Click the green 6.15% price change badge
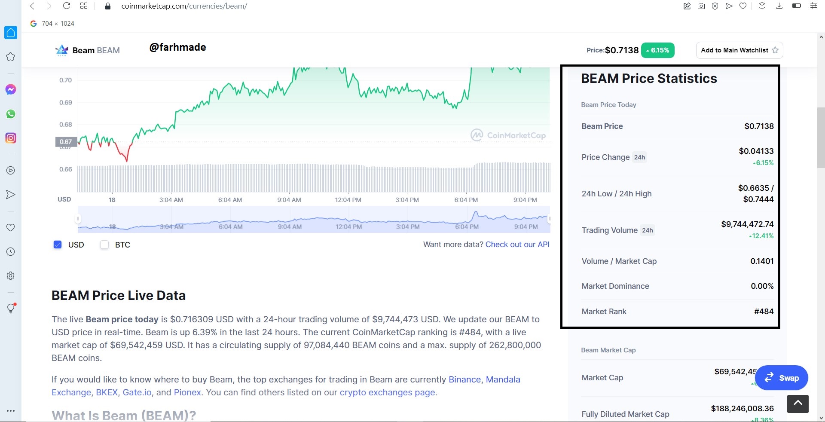825x422 pixels. click(657, 50)
